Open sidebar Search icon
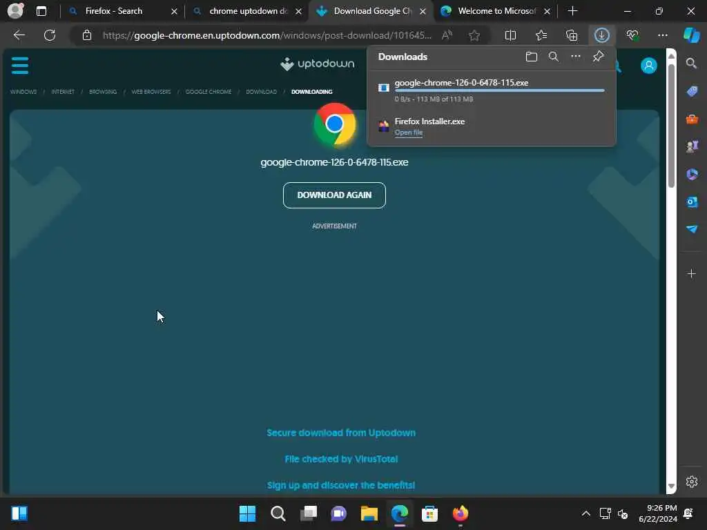Screen dimensions: 707x530 (x=691, y=63)
